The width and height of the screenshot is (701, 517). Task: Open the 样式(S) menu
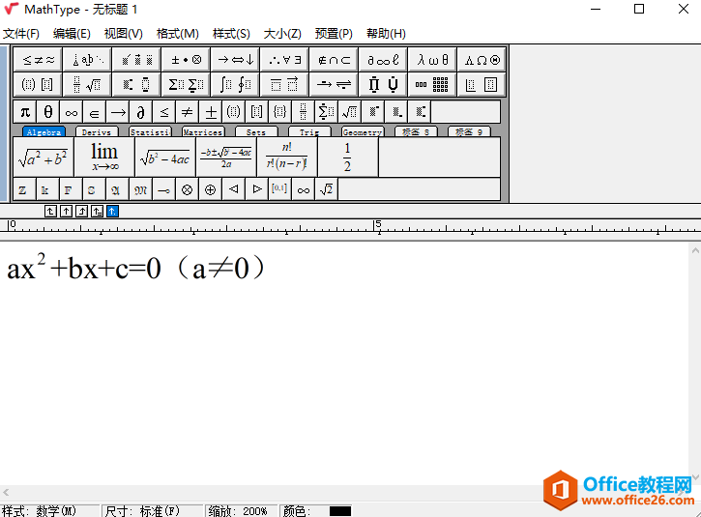(231, 34)
